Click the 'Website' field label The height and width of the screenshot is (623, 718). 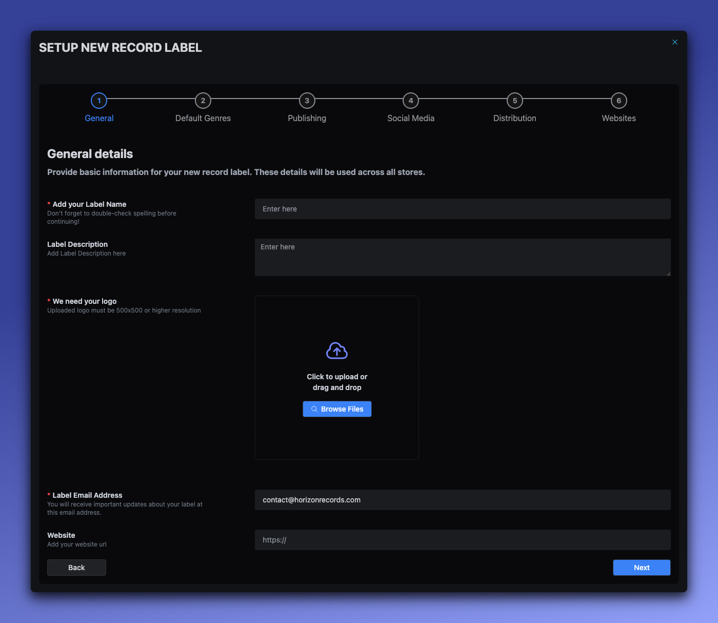(61, 535)
